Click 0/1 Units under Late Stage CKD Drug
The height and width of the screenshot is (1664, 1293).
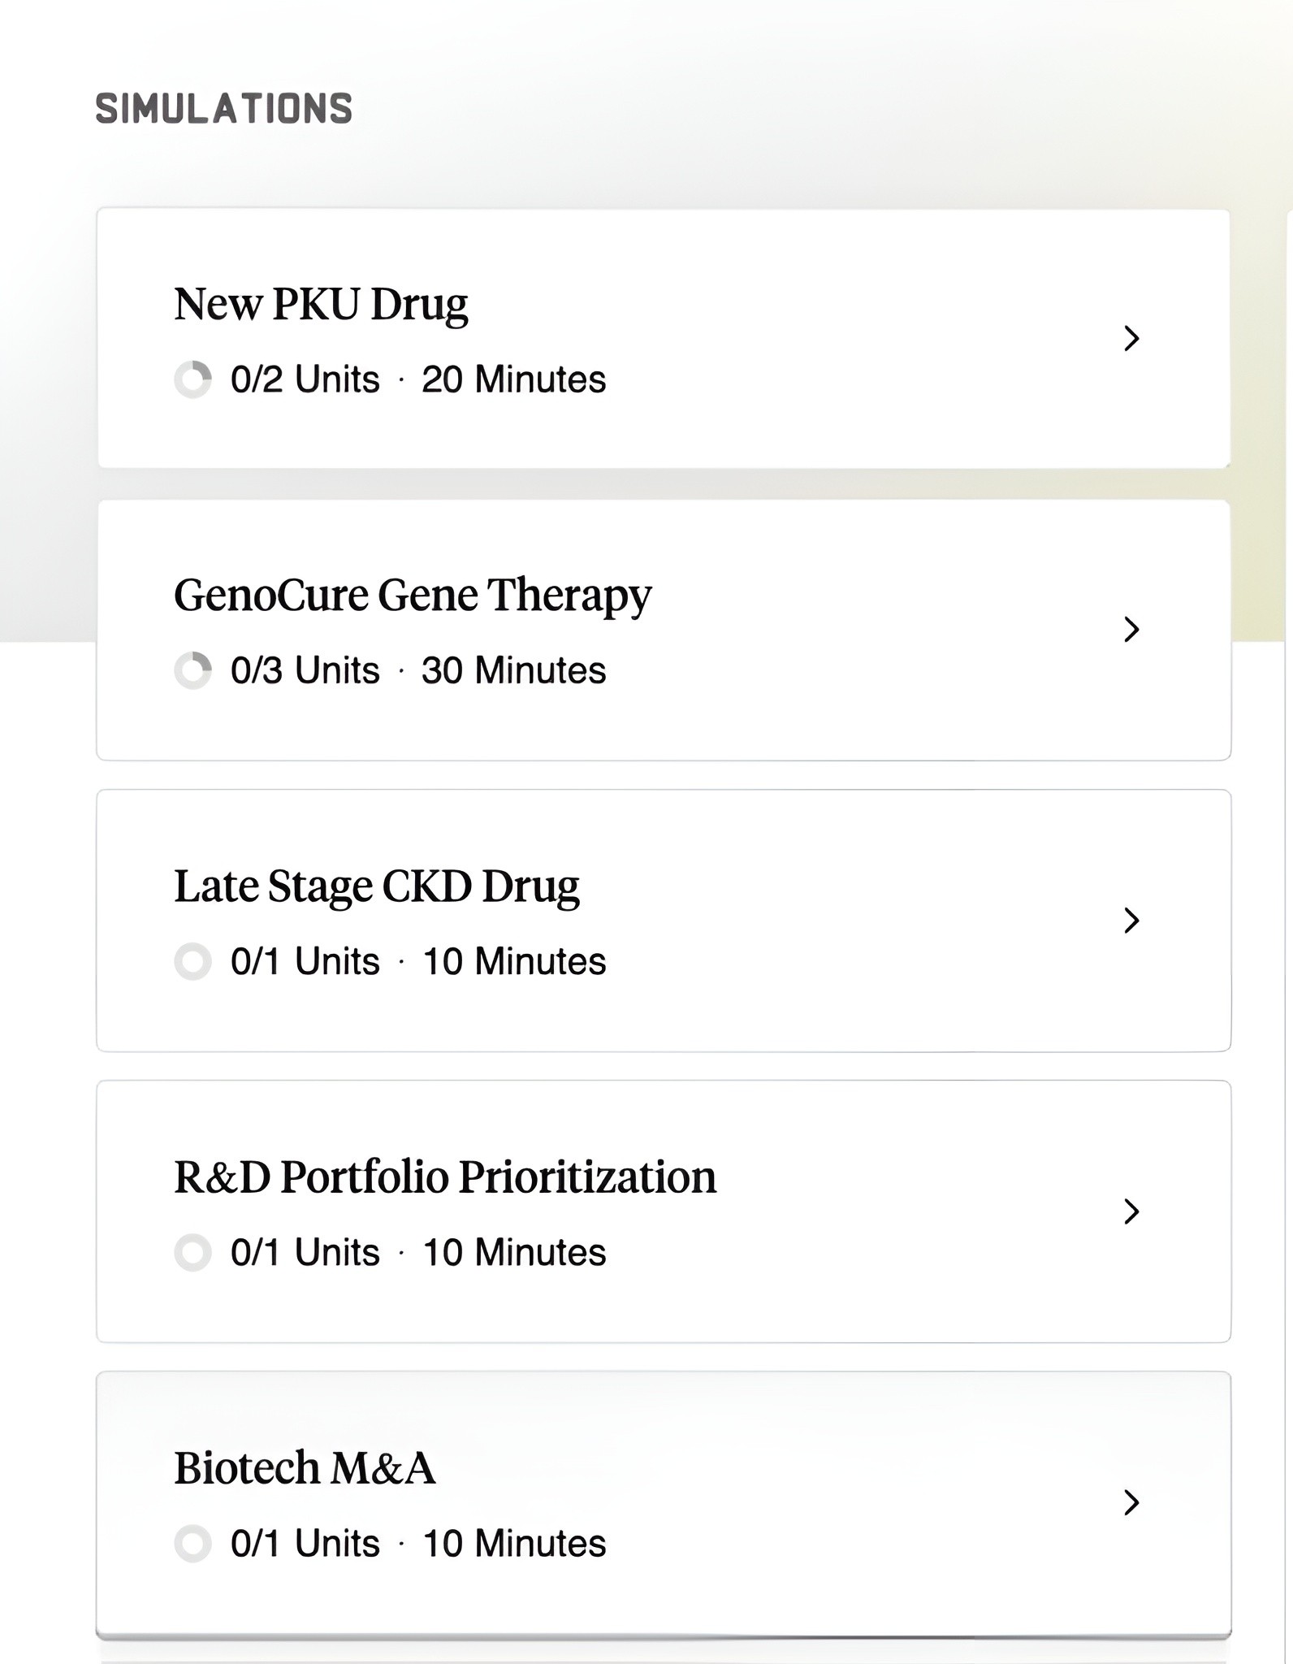tap(305, 961)
